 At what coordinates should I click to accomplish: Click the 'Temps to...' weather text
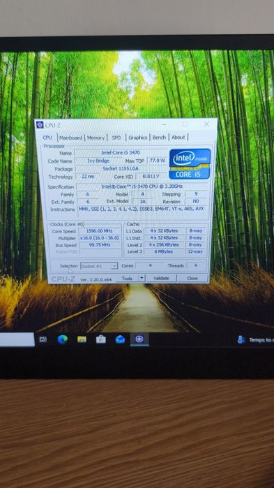261,340
